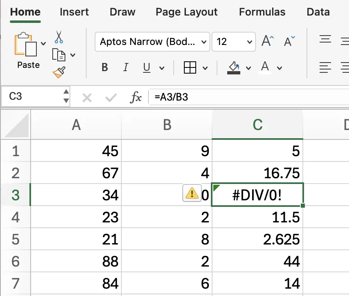Select cell C2 containing 16.75
Viewport: 349px width, 296px height.
pos(257,173)
